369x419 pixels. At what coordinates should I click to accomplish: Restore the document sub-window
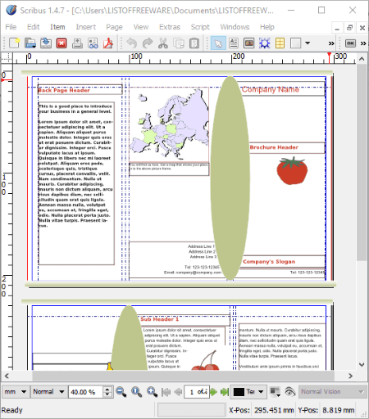click(349, 28)
